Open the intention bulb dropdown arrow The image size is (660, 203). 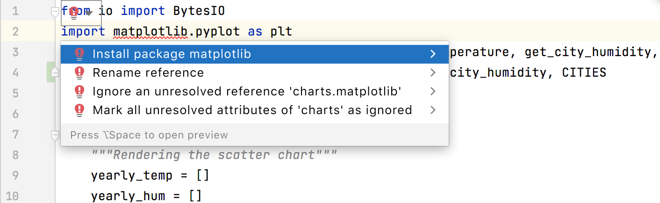(x=90, y=13)
